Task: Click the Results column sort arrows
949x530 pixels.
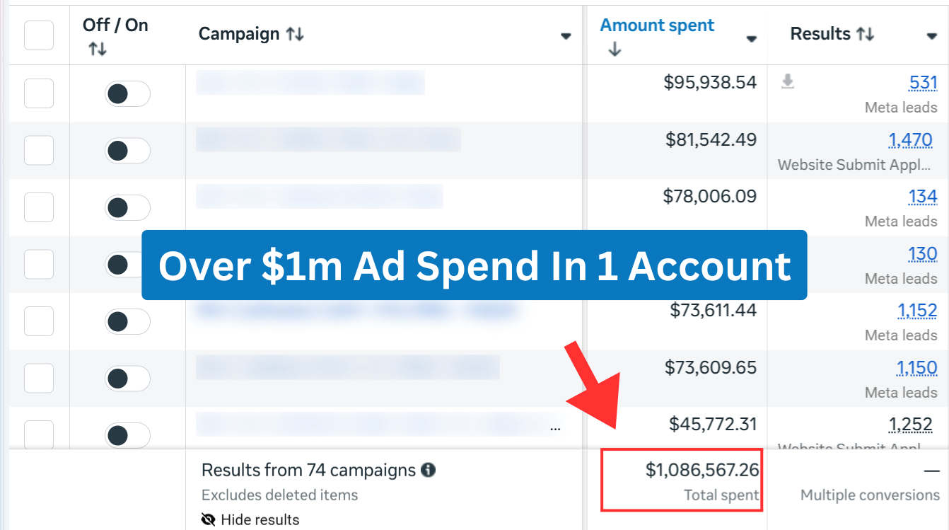Action: click(x=866, y=34)
